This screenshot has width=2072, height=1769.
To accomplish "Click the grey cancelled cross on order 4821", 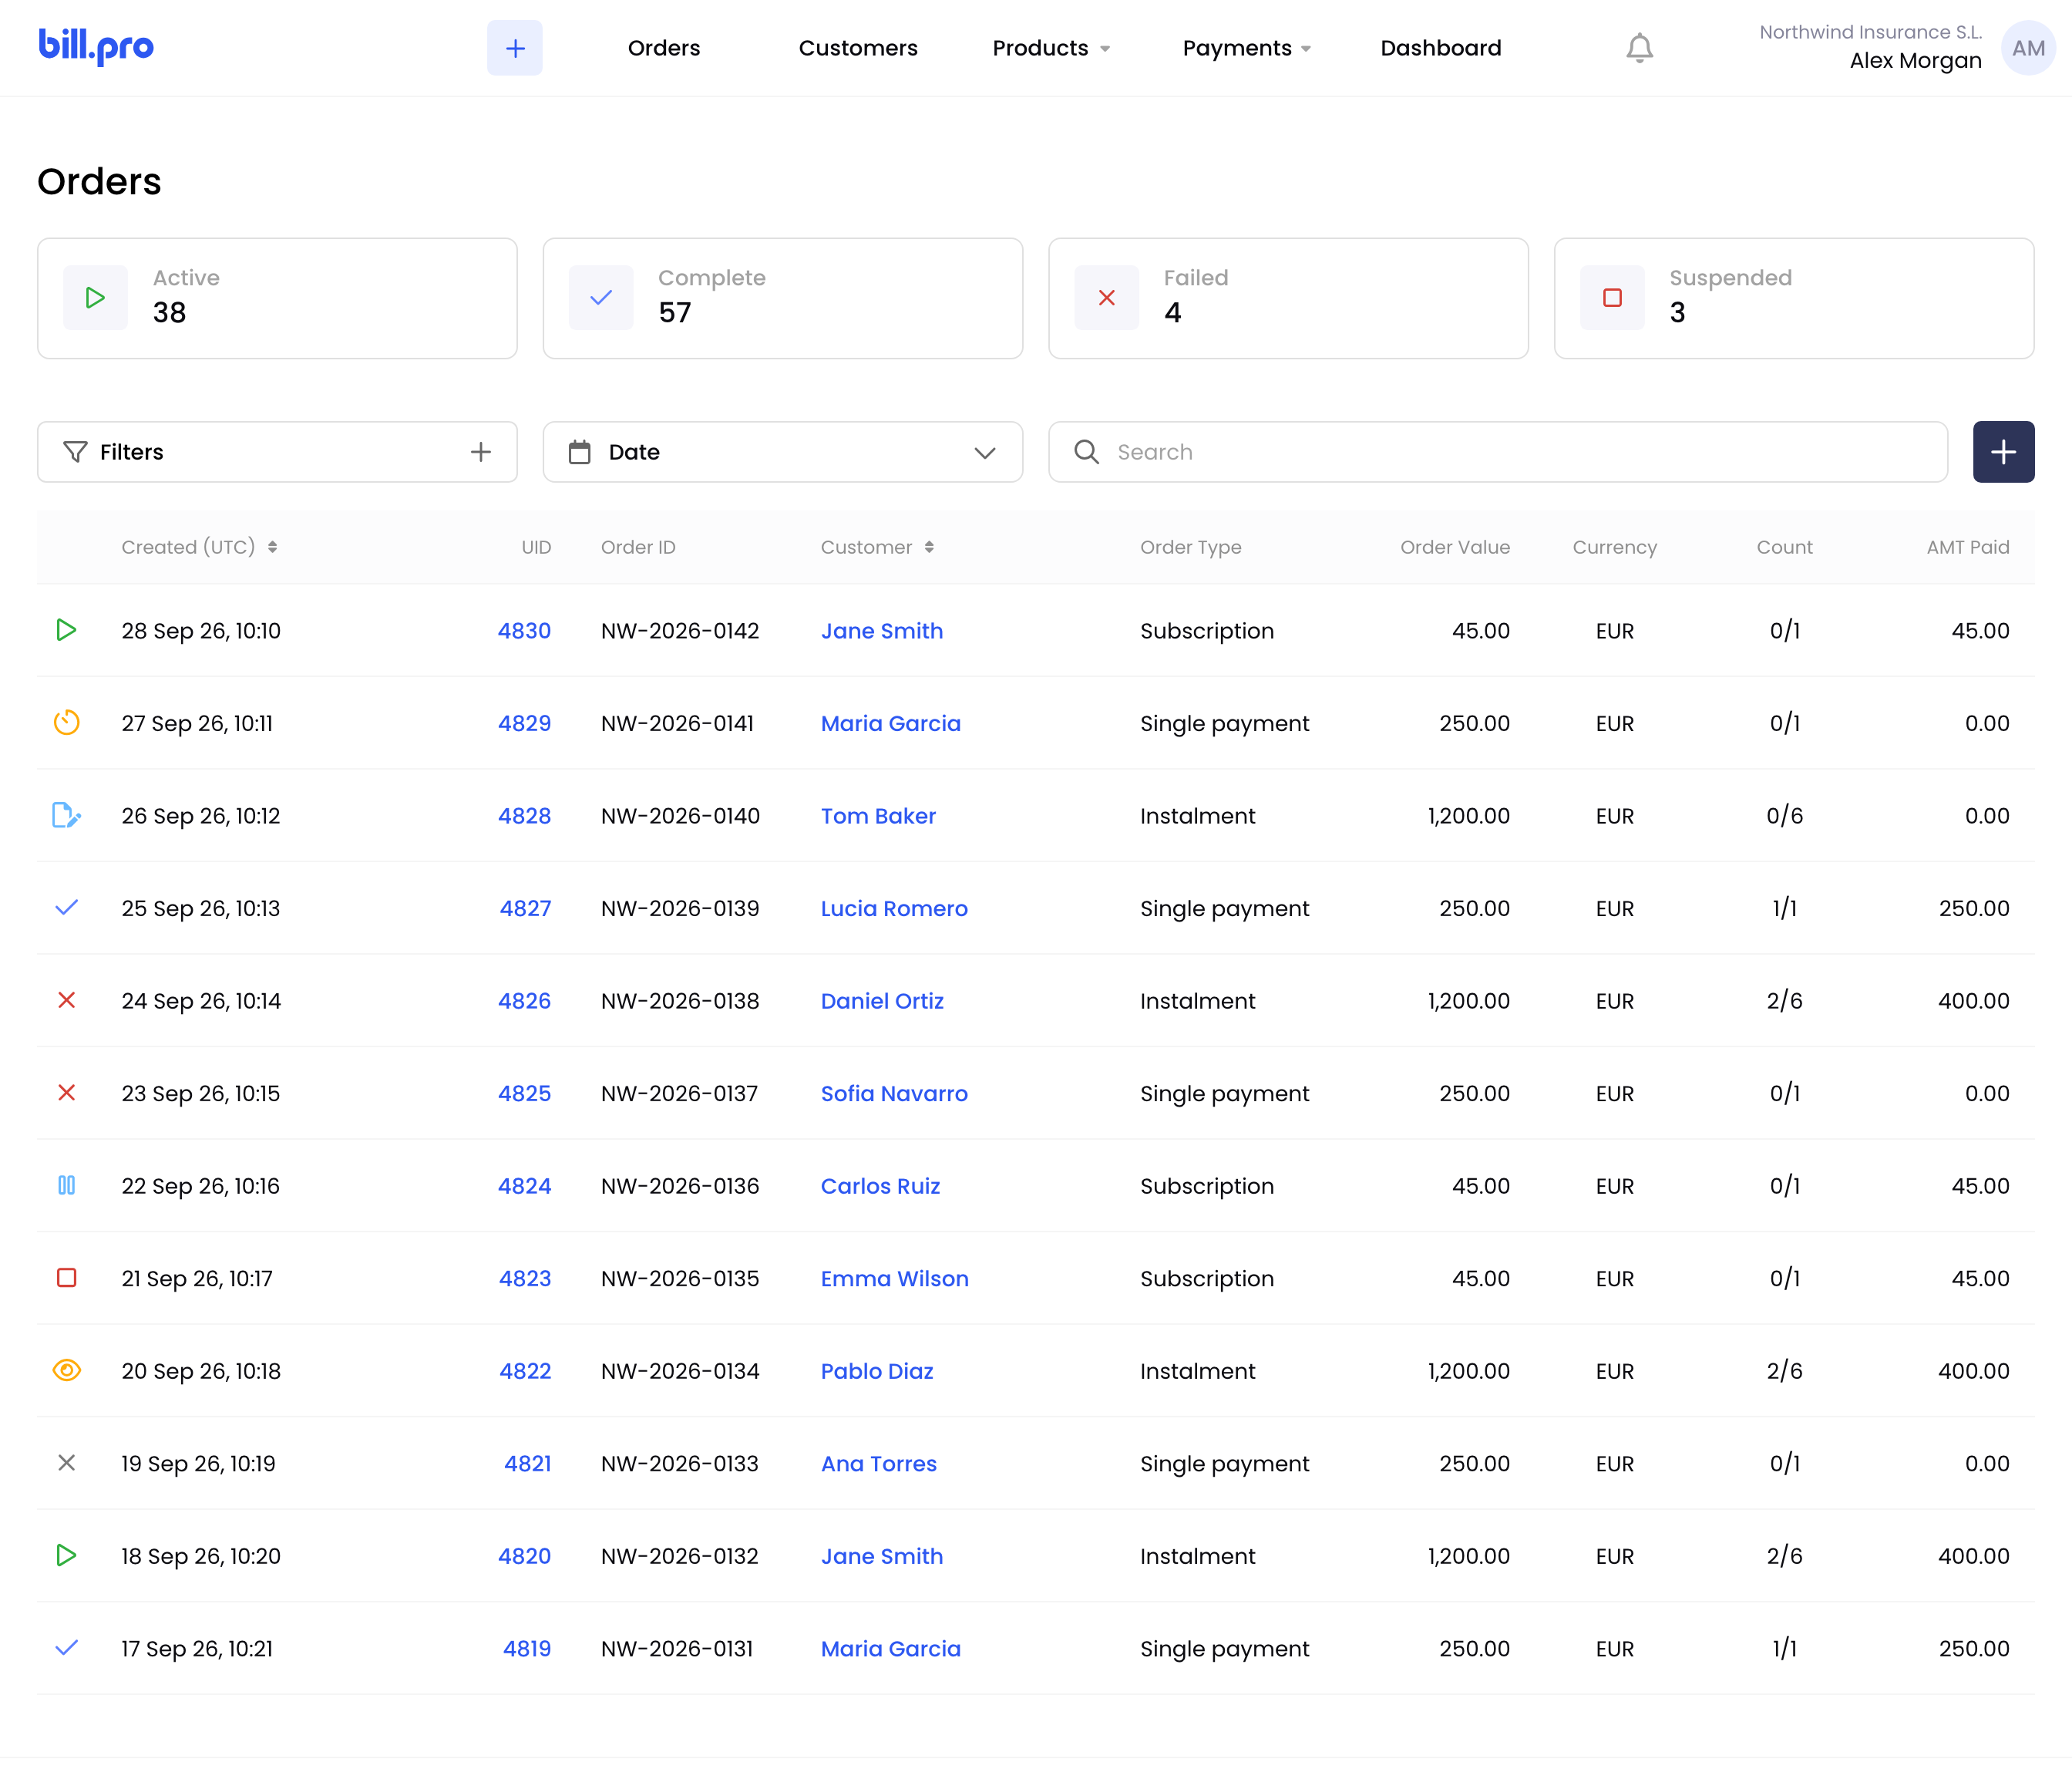I will [x=66, y=1463].
